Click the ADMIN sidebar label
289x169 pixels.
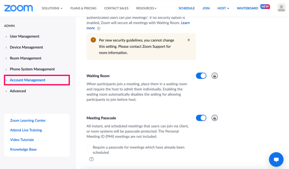coord(9,26)
